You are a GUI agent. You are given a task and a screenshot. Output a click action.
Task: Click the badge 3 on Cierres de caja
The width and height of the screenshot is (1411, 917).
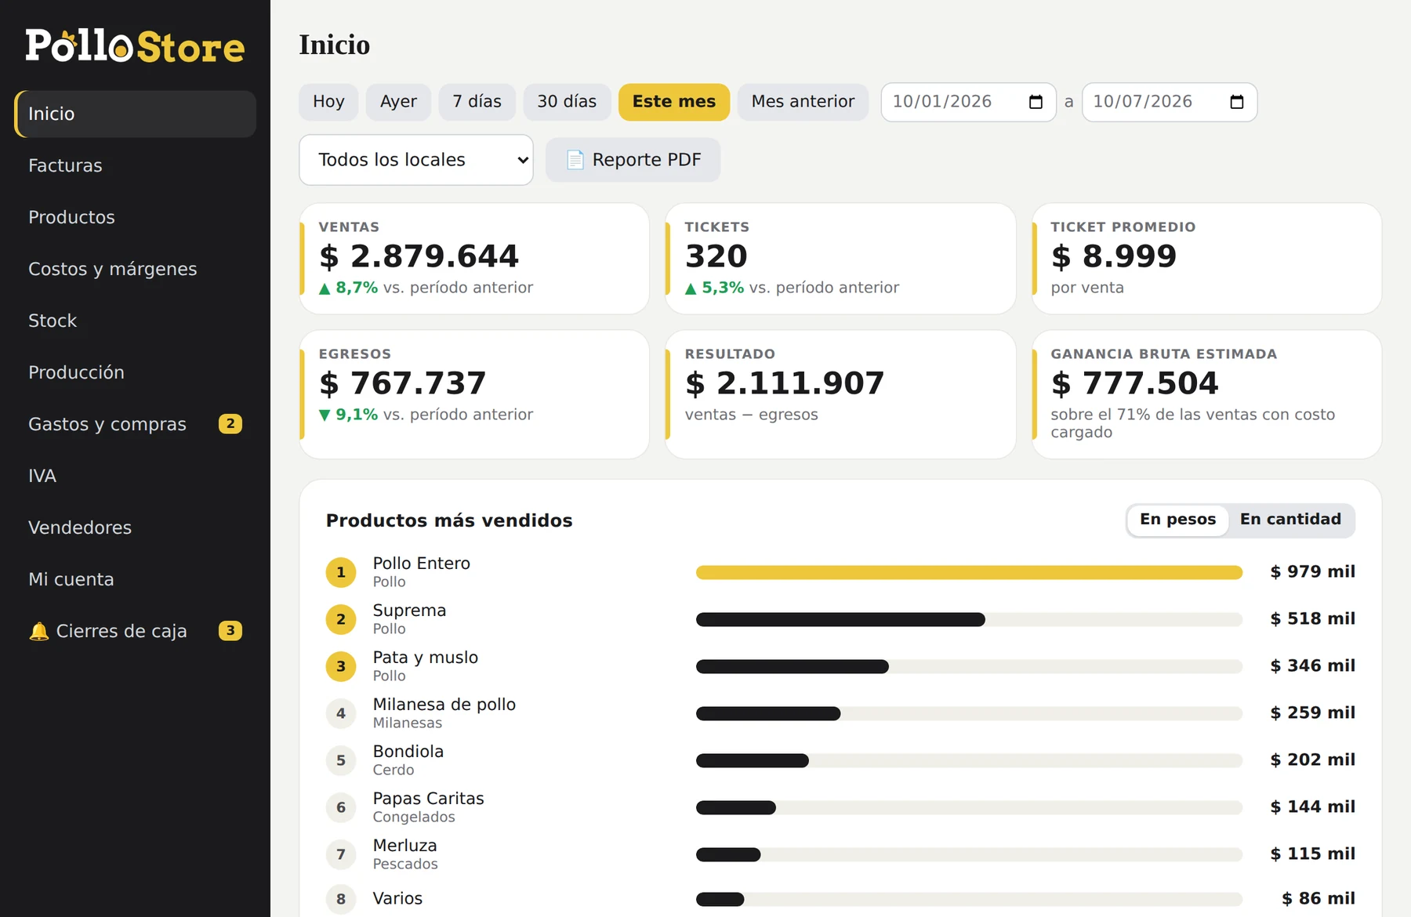click(230, 631)
